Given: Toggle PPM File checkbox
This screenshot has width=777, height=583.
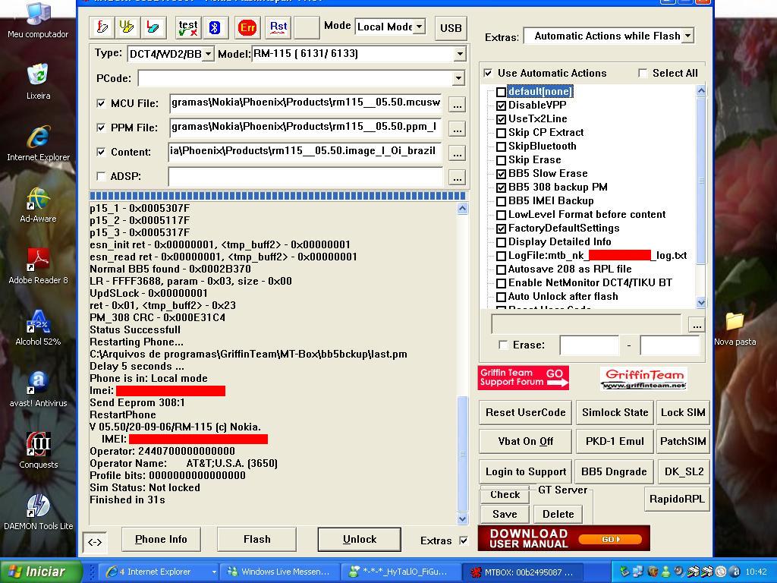Looking at the screenshot, I should pyautogui.click(x=101, y=128).
